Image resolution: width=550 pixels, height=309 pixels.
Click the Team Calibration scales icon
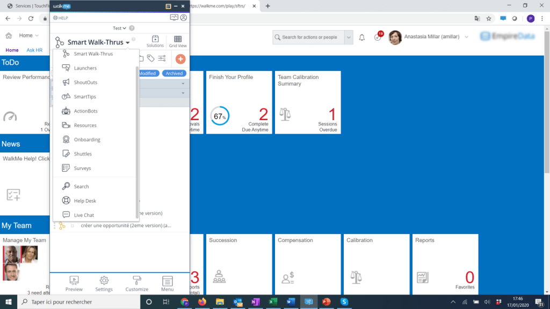[x=285, y=114]
